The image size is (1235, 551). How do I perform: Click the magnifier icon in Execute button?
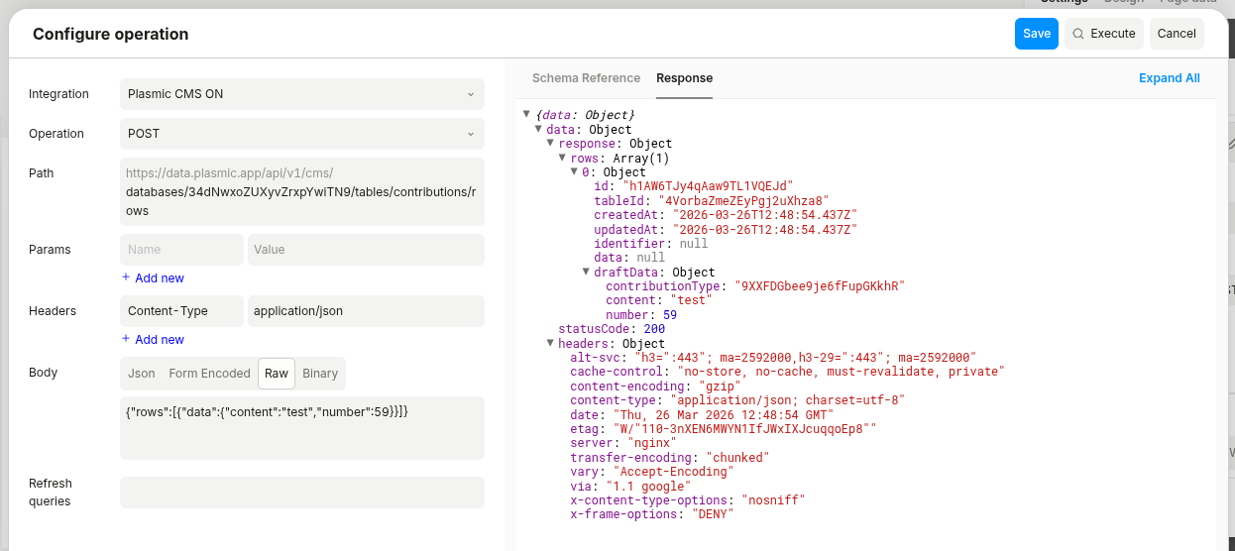pyautogui.click(x=1078, y=34)
